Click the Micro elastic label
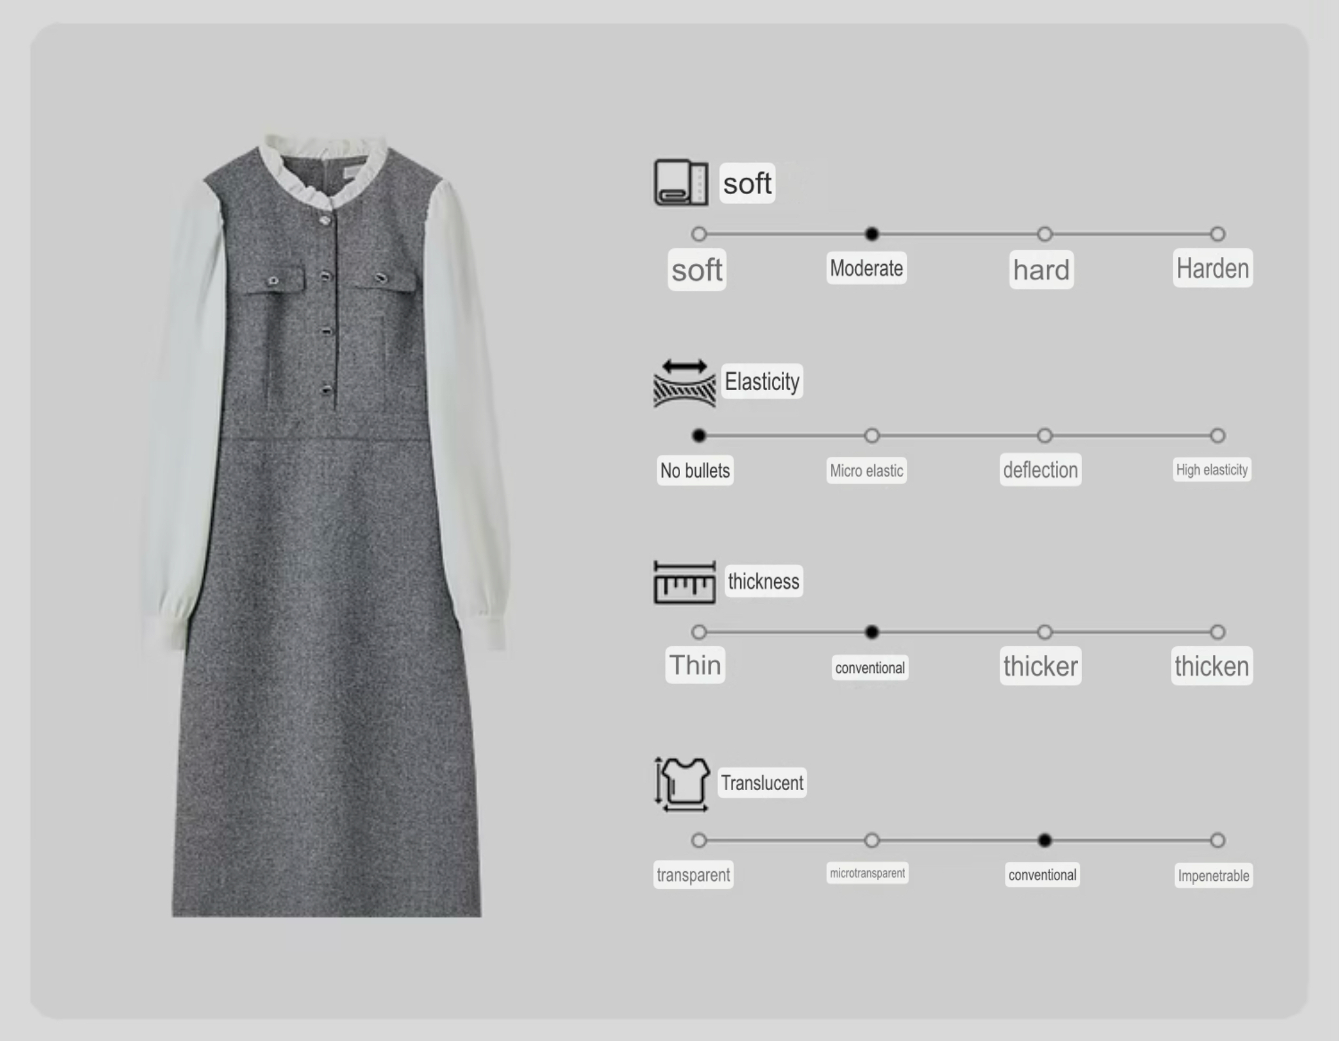The width and height of the screenshot is (1339, 1041). click(866, 471)
